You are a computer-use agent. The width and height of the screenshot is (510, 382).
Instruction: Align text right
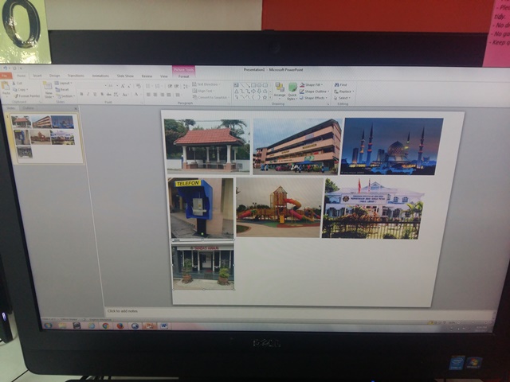click(162, 95)
